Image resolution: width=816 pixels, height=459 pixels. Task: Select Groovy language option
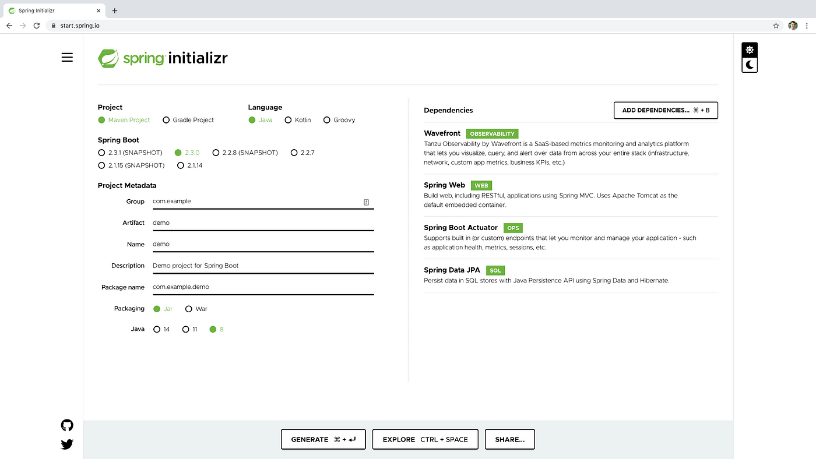coord(339,120)
